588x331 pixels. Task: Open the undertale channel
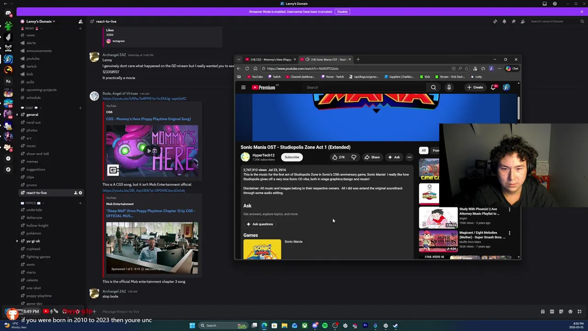point(34,210)
